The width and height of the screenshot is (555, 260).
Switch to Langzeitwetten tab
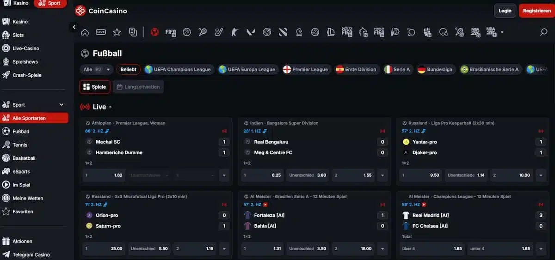click(x=138, y=87)
